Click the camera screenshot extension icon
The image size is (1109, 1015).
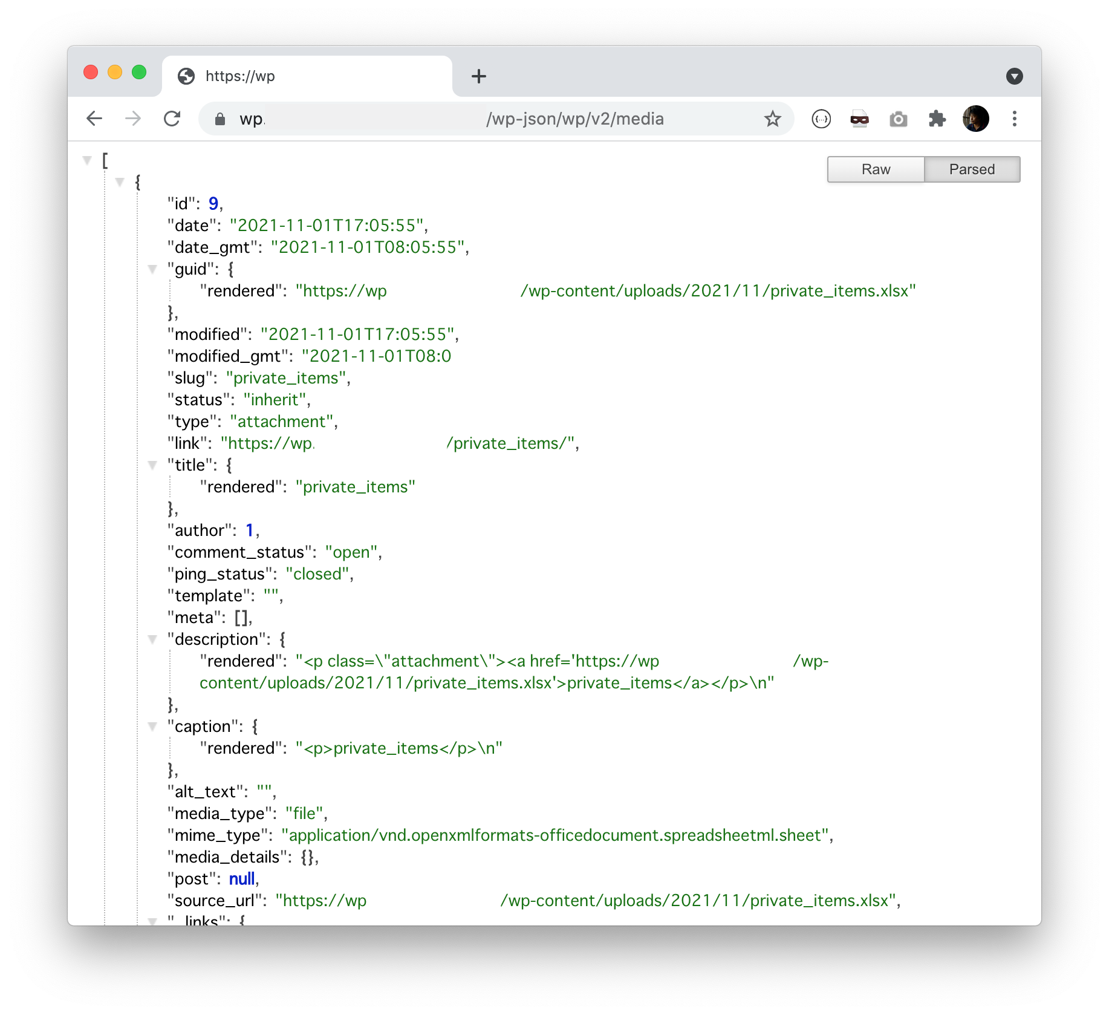[899, 119]
